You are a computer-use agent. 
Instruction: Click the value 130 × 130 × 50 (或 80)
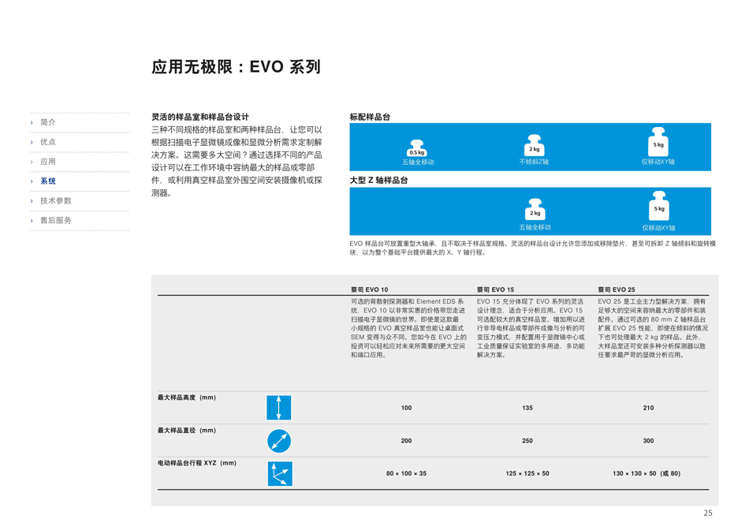[x=647, y=473]
